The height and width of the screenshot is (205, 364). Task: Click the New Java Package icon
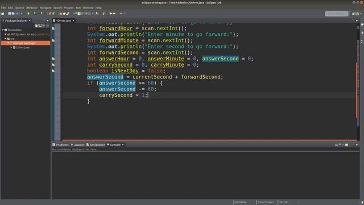point(50,14)
